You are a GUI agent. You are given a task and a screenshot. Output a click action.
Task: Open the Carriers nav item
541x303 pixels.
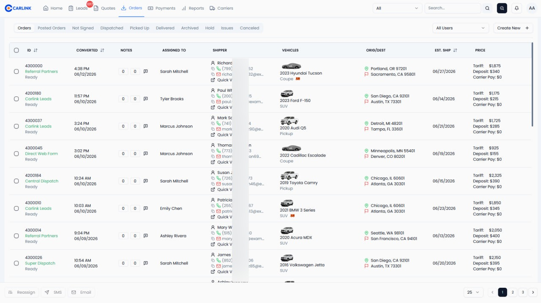221,8
